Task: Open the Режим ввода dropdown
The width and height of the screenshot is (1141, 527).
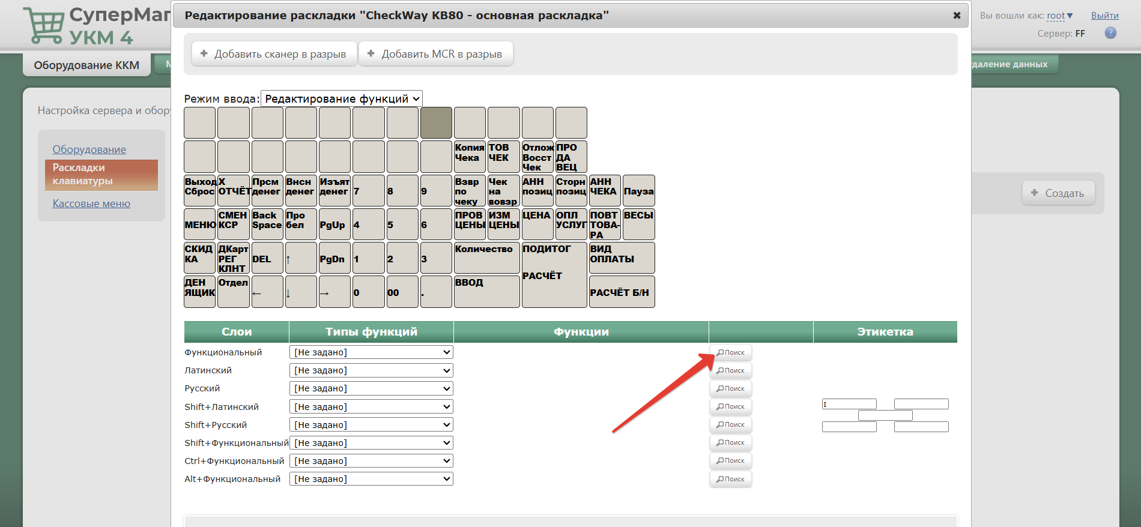Action: pos(342,98)
